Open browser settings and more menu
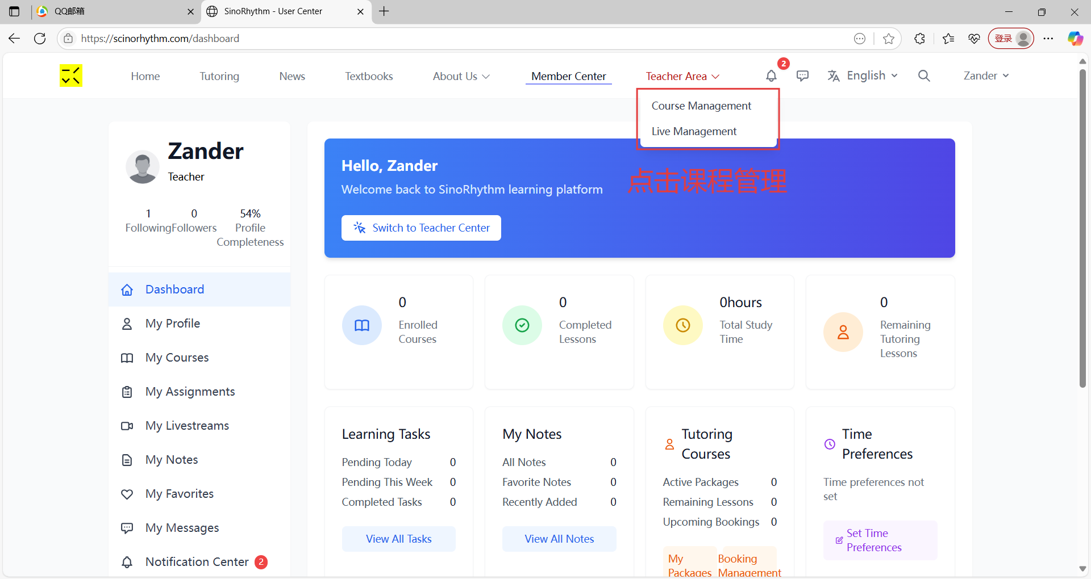This screenshot has width=1091, height=579. [x=1048, y=39]
